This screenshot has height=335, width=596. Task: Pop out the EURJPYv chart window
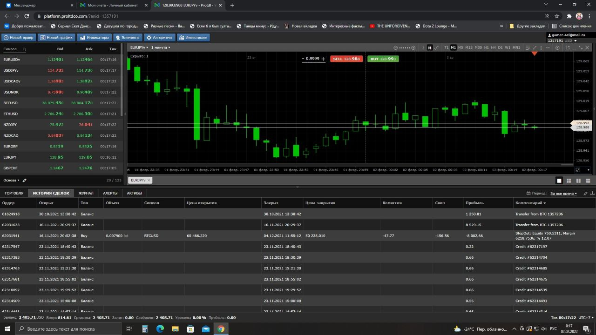point(568,47)
